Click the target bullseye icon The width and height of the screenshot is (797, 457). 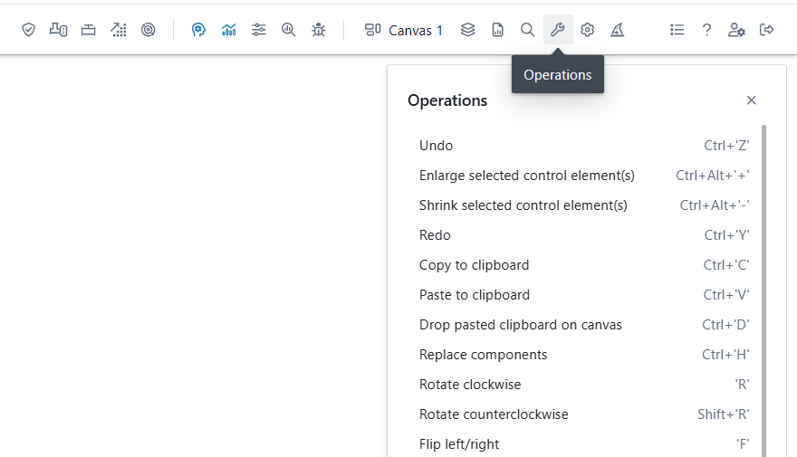click(x=149, y=30)
